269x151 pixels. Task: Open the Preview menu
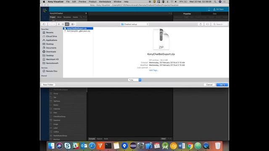82,2
